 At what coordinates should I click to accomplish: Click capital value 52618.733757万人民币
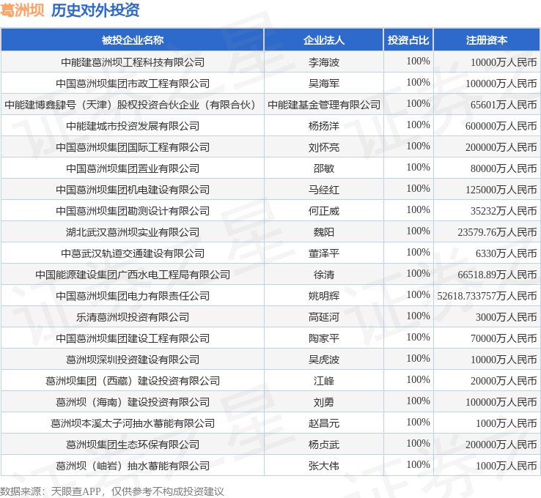[x=487, y=296]
